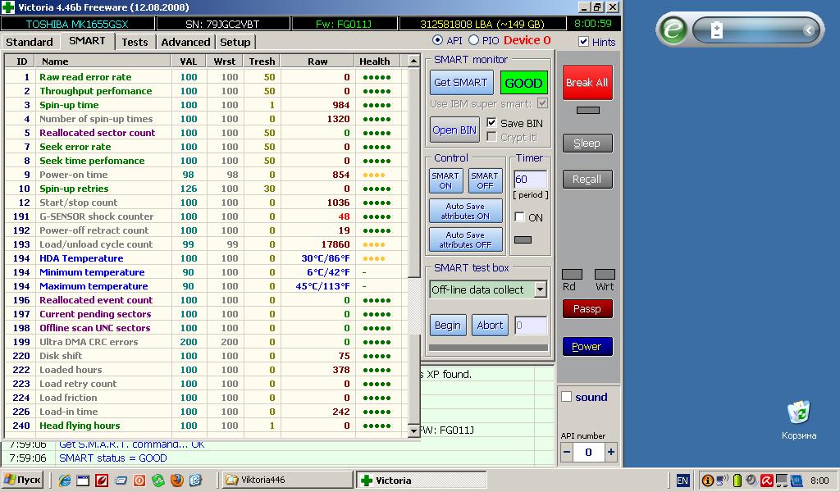The height and width of the screenshot is (492, 840).
Task: Open the green e power widget button
Action: click(672, 29)
